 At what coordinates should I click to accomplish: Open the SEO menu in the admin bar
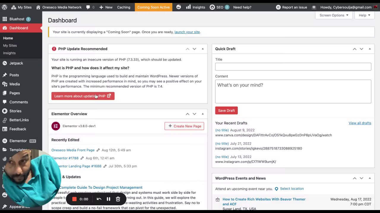219,7
